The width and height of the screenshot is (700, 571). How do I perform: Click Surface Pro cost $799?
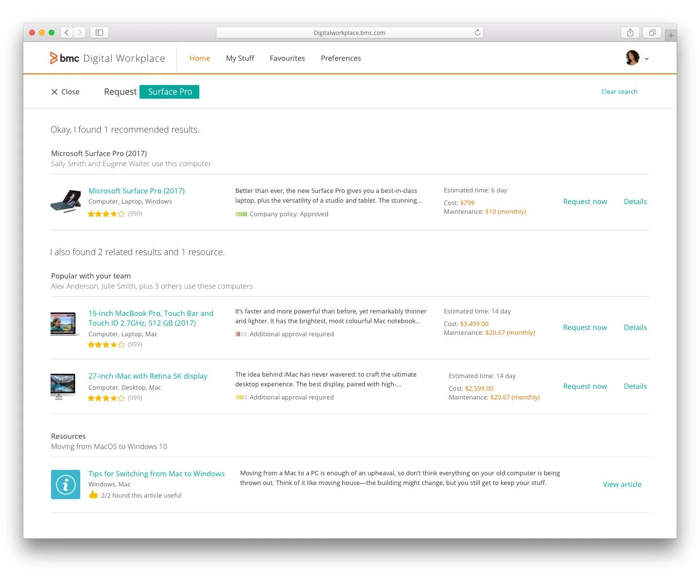(x=467, y=203)
